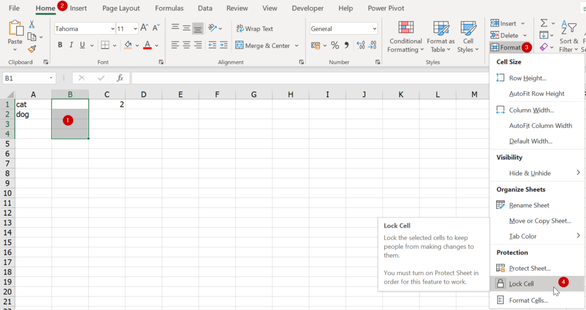Click into the formula bar
This screenshot has height=310, width=586.
(x=310, y=78)
